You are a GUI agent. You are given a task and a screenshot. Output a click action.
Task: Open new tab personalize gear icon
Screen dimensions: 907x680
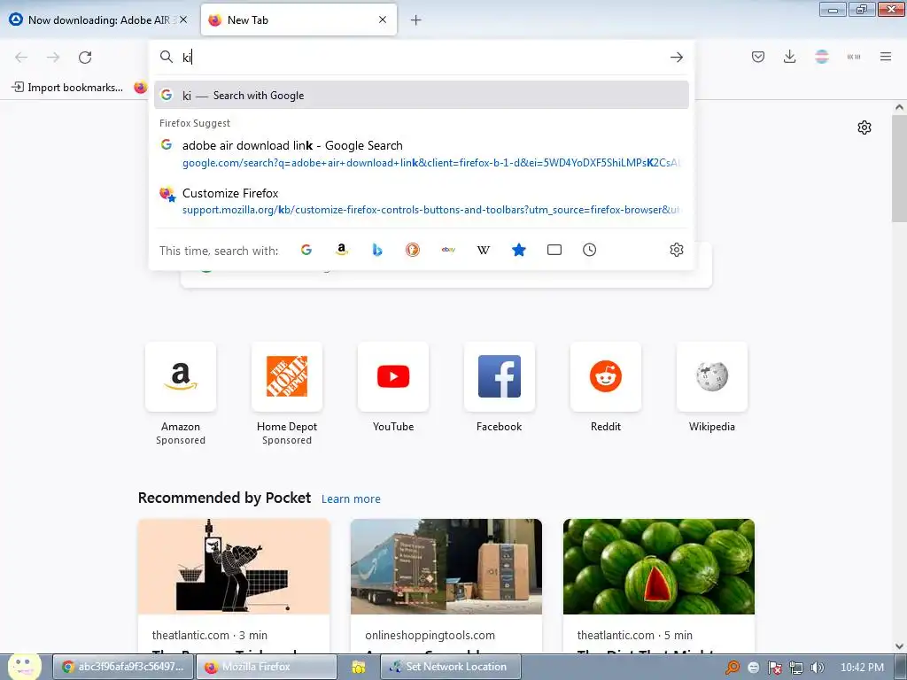point(864,127)
